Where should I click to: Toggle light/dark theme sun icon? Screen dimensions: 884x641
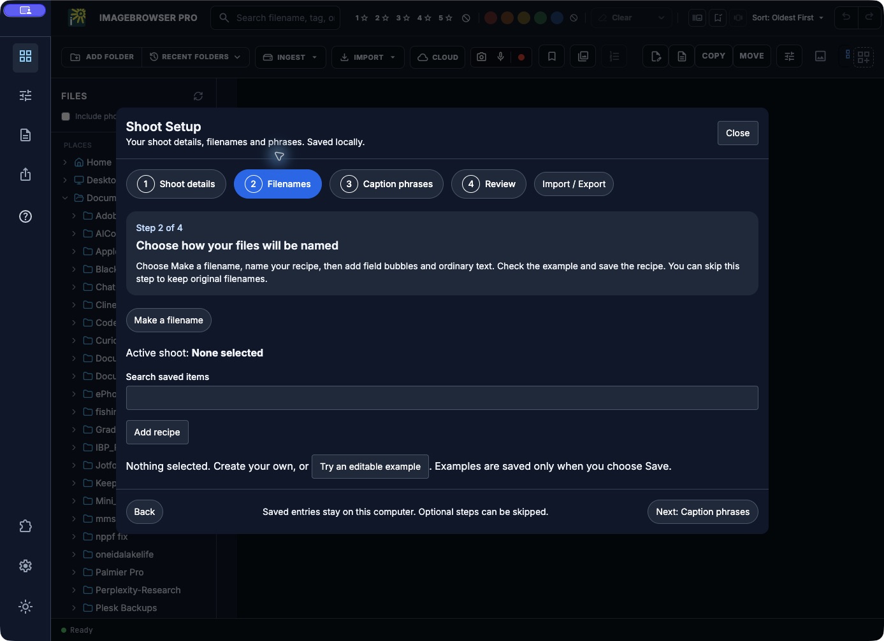coord(25,607)
